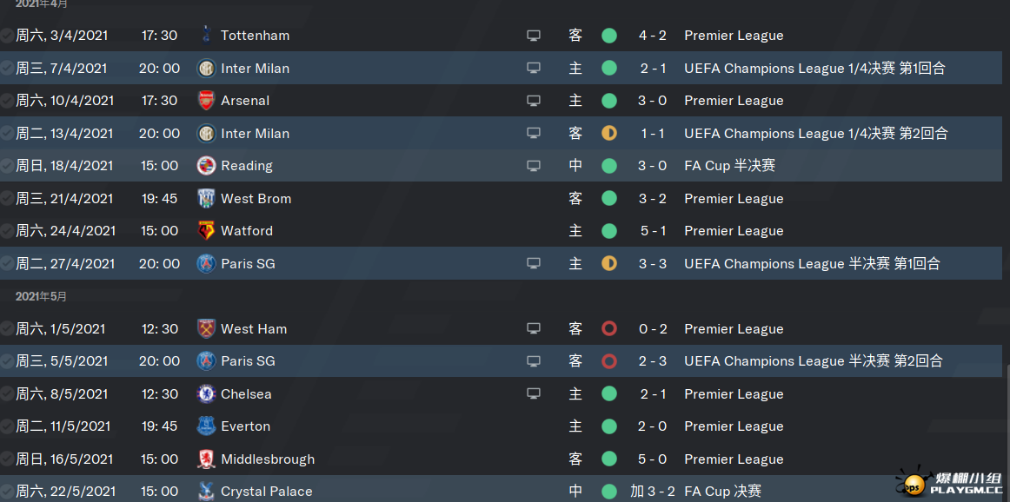Click the Arsenal club badge
1010x502 pixels.
pos(206,101)
